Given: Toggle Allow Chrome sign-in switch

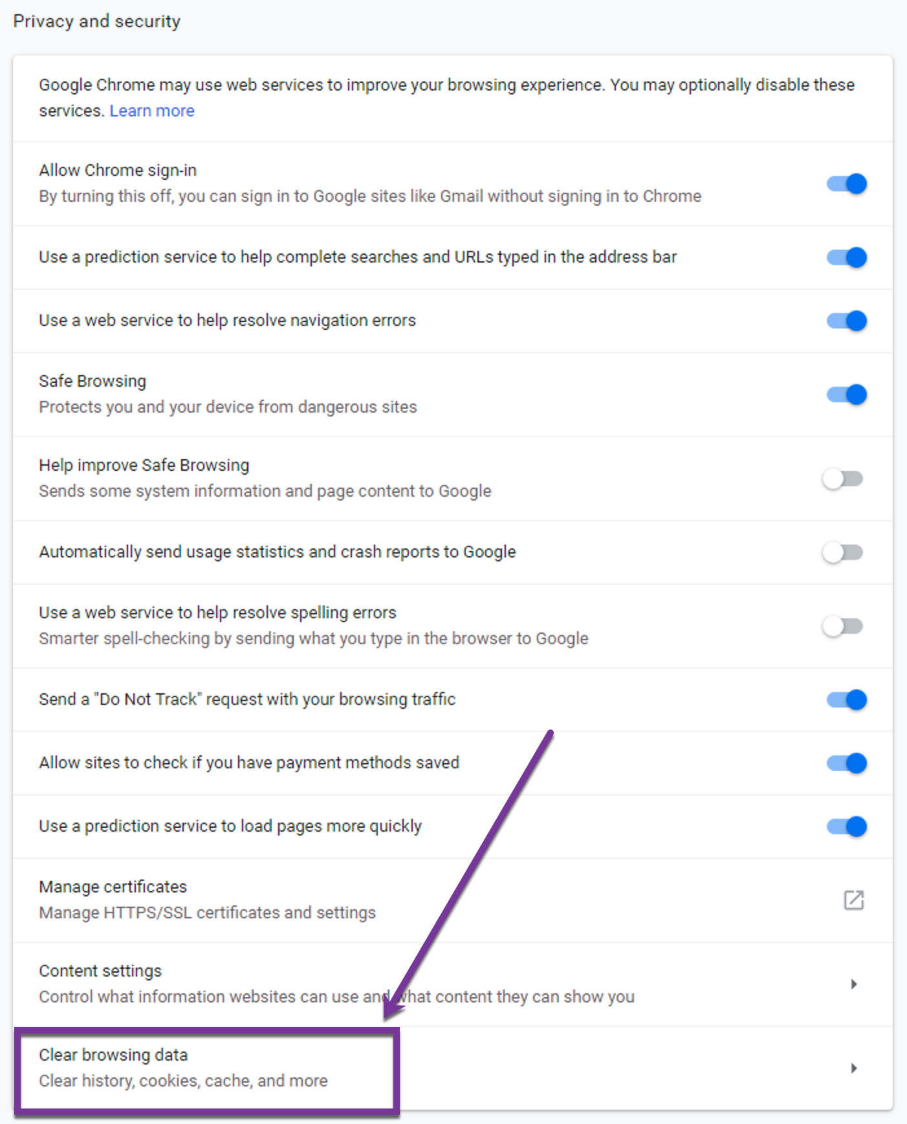Looking at the screenshot, I should click(x=846, y=184).
